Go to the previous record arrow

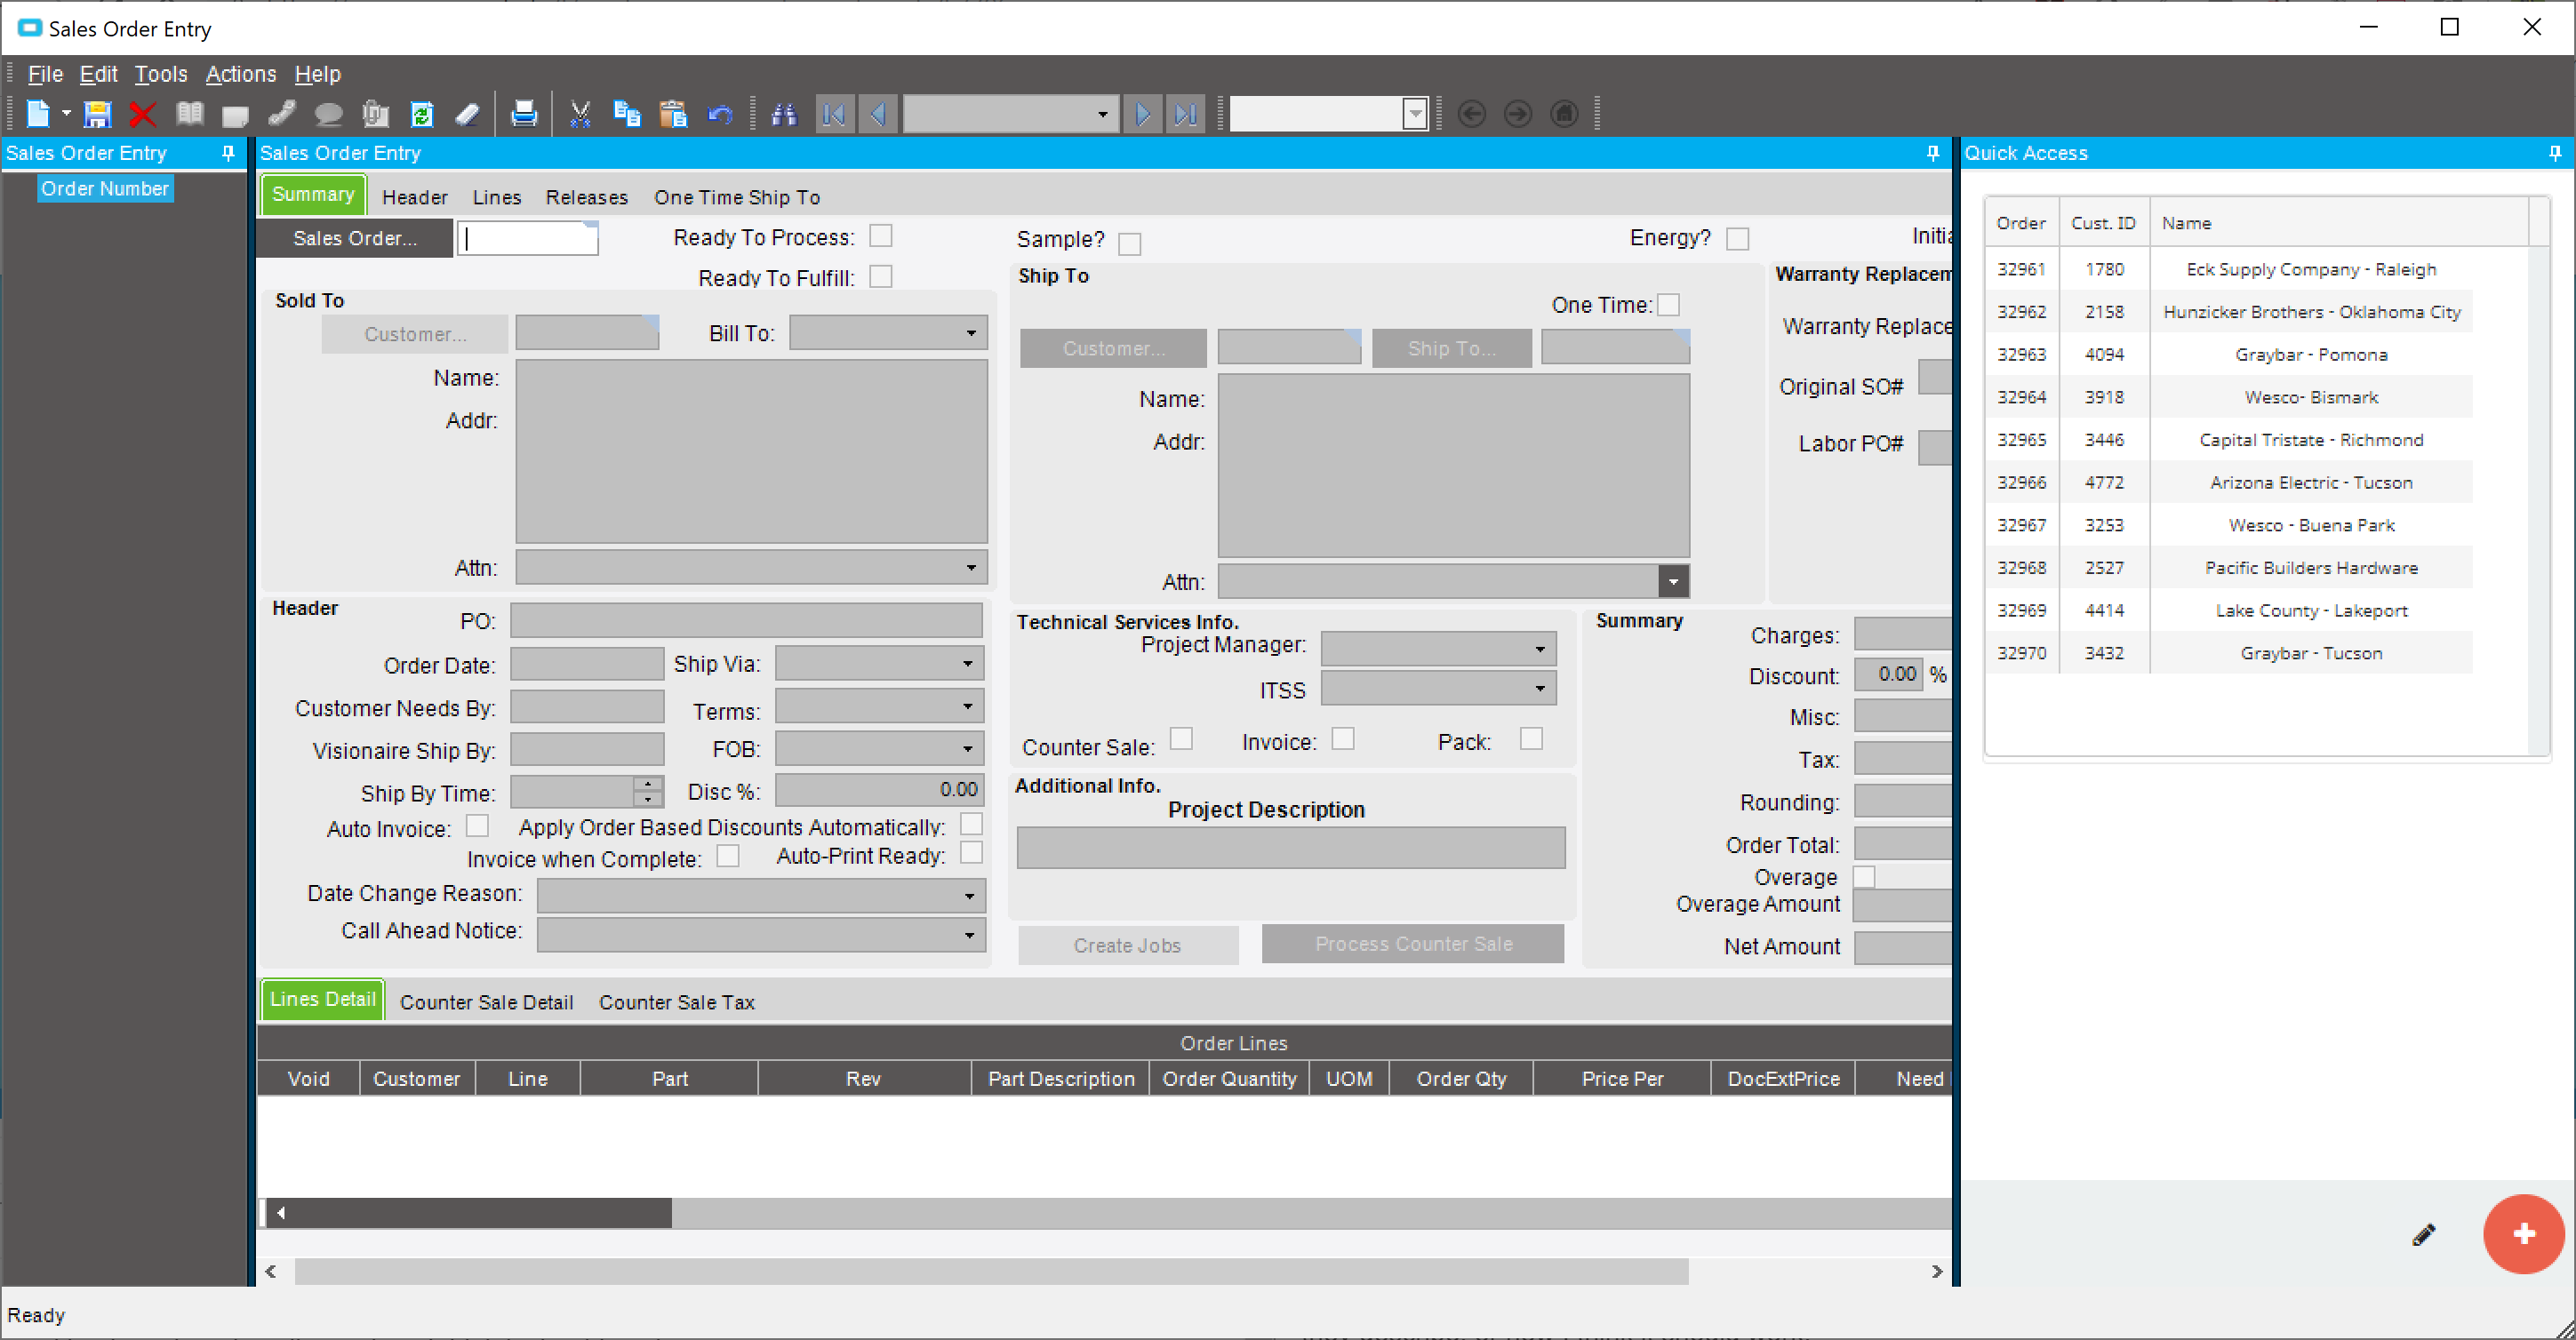877,114
